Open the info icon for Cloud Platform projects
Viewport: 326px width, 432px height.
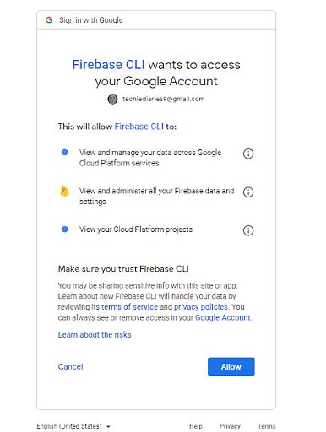(248, 230)
